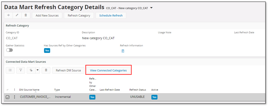
Task: Open the Refresh Information document icon
Action: (x=123, y=51)
